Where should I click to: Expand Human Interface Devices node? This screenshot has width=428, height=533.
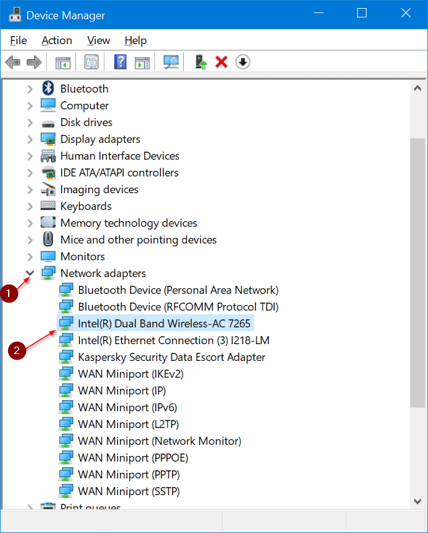[x=30, y=156]
